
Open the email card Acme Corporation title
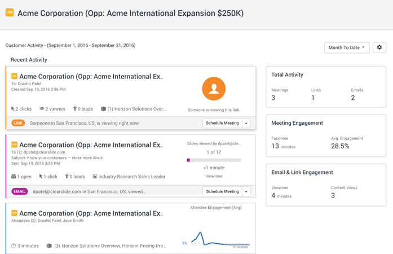[x=91, y=145]
